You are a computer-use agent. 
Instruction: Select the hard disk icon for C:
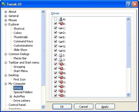click(x=60, y=28)
